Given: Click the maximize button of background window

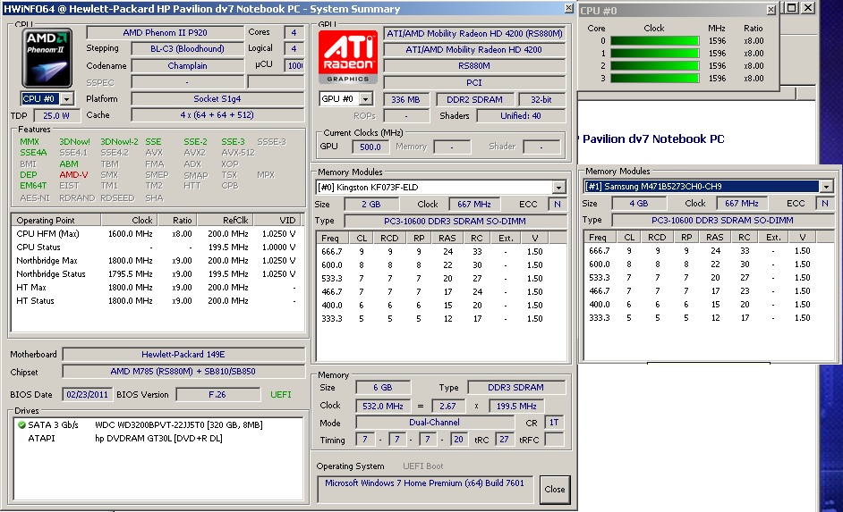Looking at the screenshot, I should click(x=791, y=7).
